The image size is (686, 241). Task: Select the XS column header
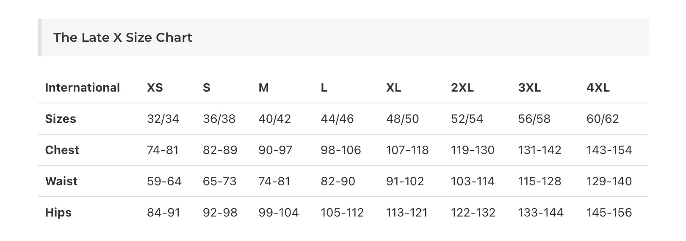155,88
